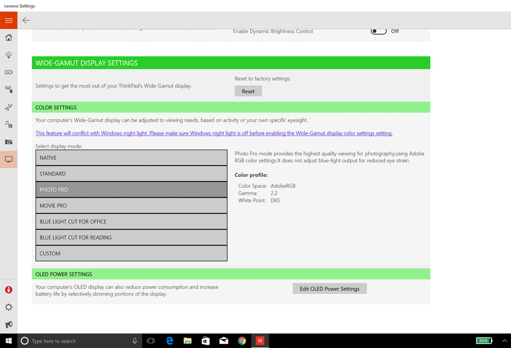
Task: Select BLUE LIGHT CUT FOR OFFICE mode
Action: [x=131, y=221]
